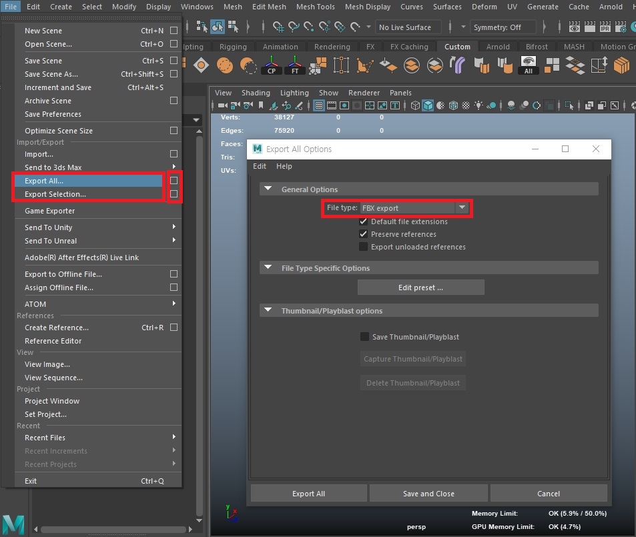Click the No Live Surface field

[x=408, y=27]
